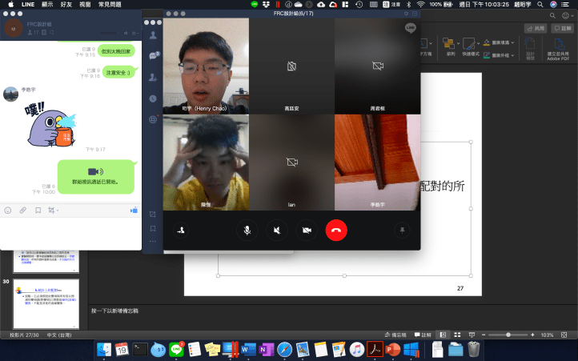Open the three-dots more menu in LINE sidebar
578x361 pixels.
coord(153,242)
